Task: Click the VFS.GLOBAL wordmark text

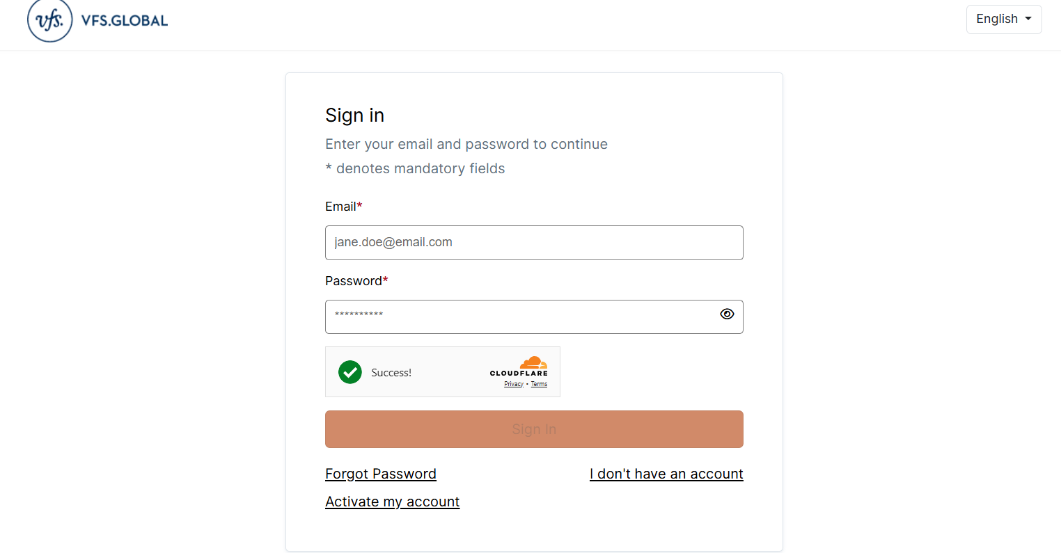Action: click(125, 21)
